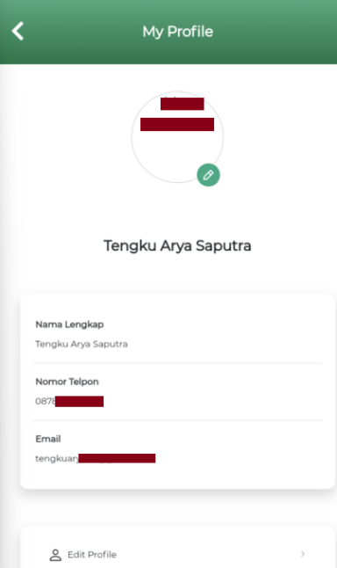The width and height of the screenshot is (337, 568).
Task: Click the My Profile header title
Action: (x=177, y=32)
